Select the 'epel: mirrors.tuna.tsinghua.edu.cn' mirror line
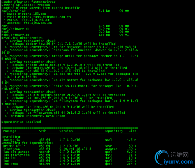 point(39,17)
